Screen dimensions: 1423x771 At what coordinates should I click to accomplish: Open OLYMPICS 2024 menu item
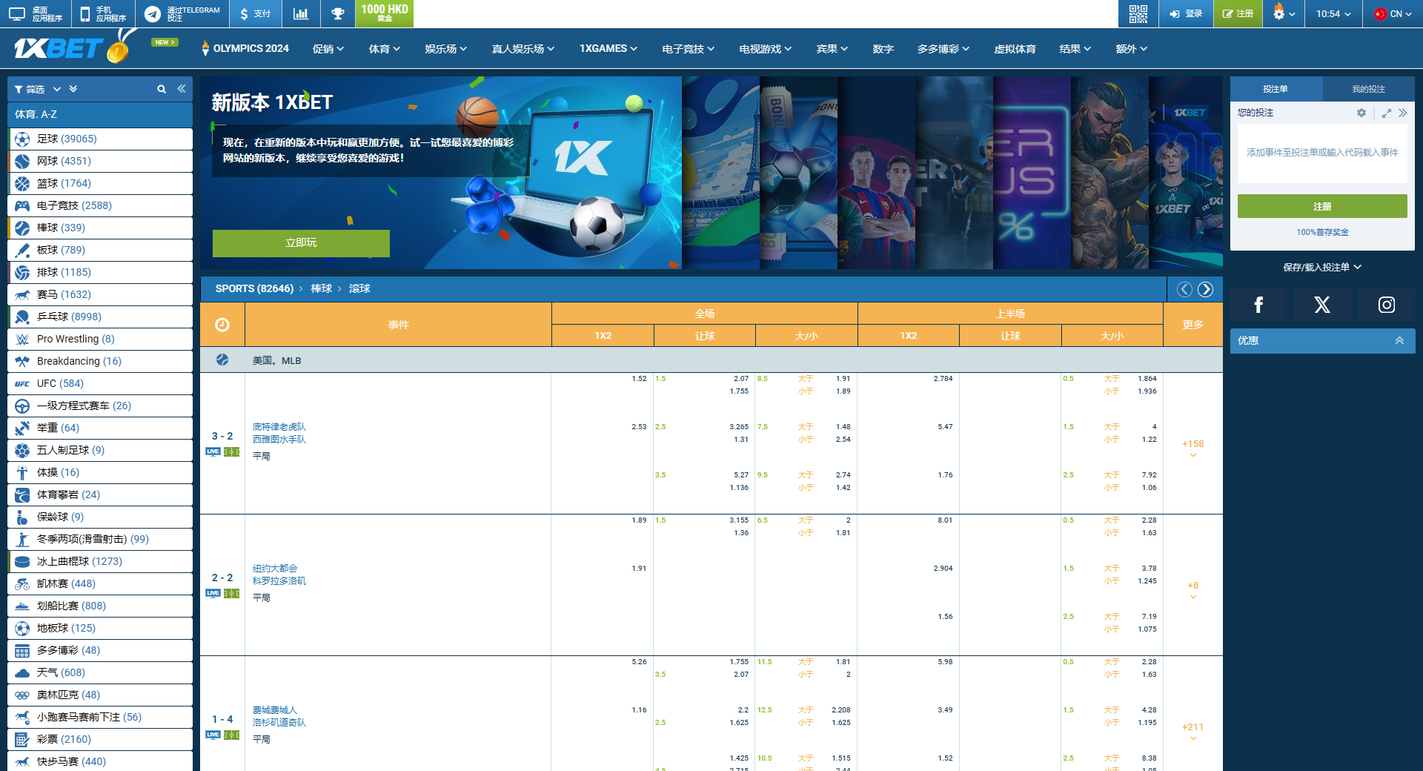245,48
